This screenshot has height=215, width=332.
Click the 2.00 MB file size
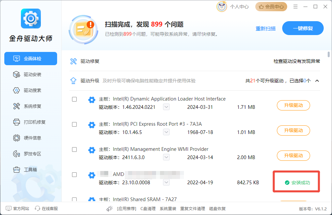point(246,157)
